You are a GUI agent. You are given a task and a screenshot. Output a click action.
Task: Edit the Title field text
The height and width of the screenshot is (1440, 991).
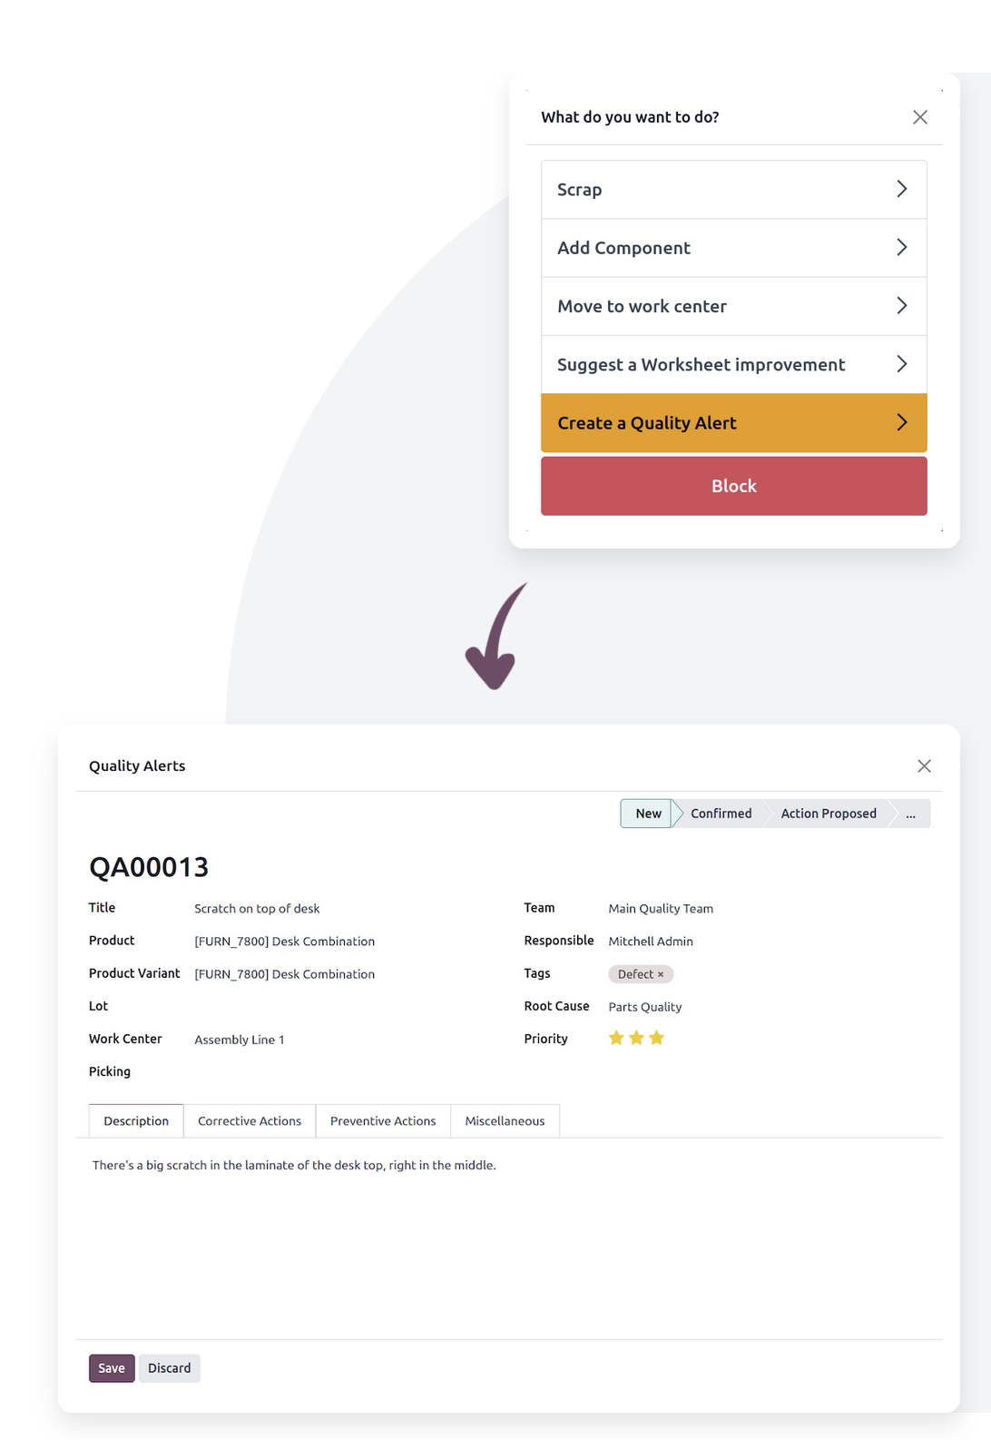coord(257,909)
